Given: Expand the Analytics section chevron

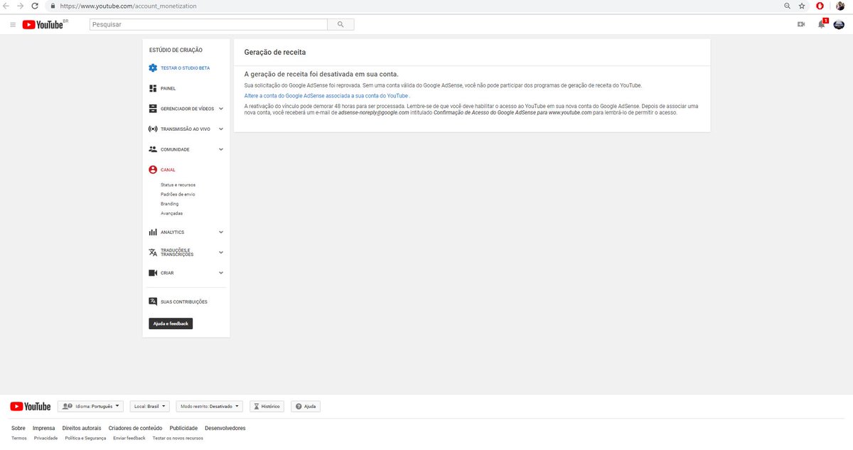Looking at the screenshot, I should pyautogui.click(x=221, y=232).
